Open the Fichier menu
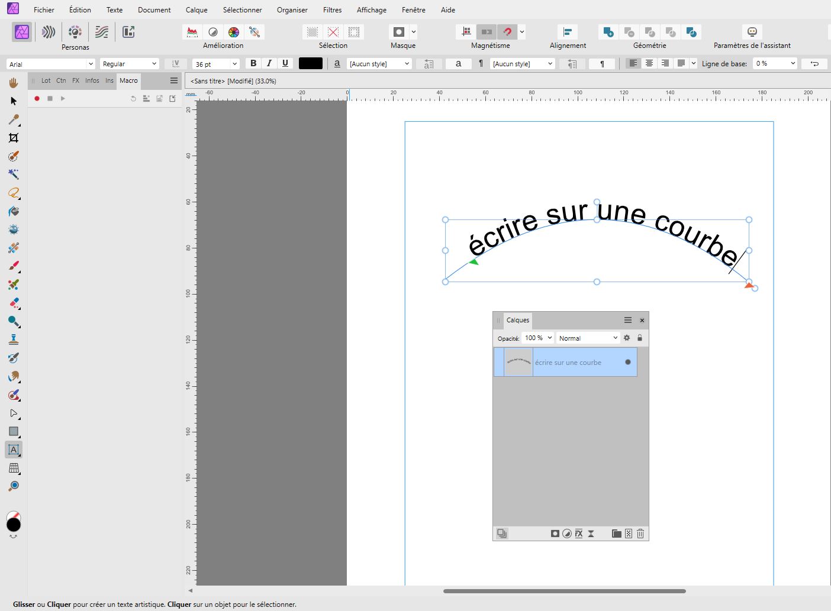 (44, 10)
